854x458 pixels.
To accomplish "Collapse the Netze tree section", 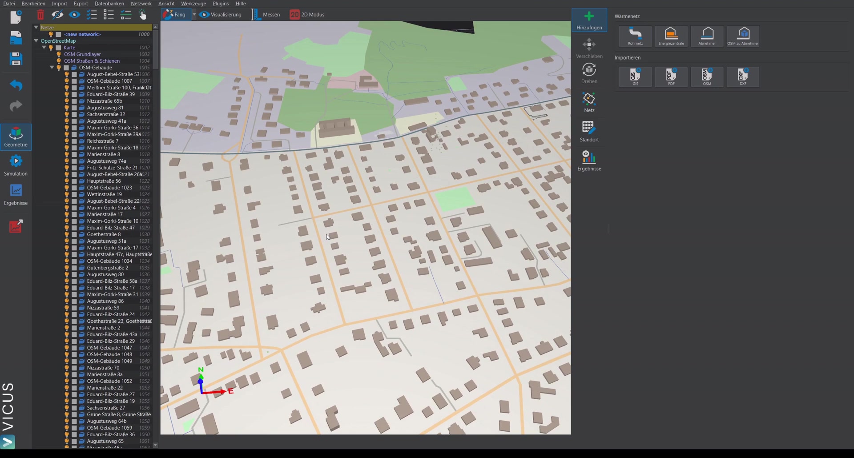I will [x=36, y=27].
